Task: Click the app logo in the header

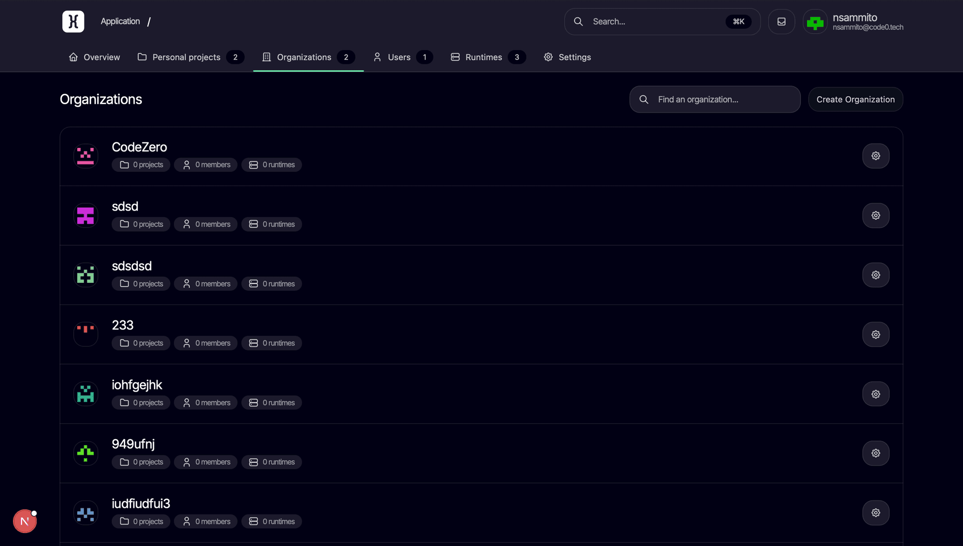Action: coord(73,22)
